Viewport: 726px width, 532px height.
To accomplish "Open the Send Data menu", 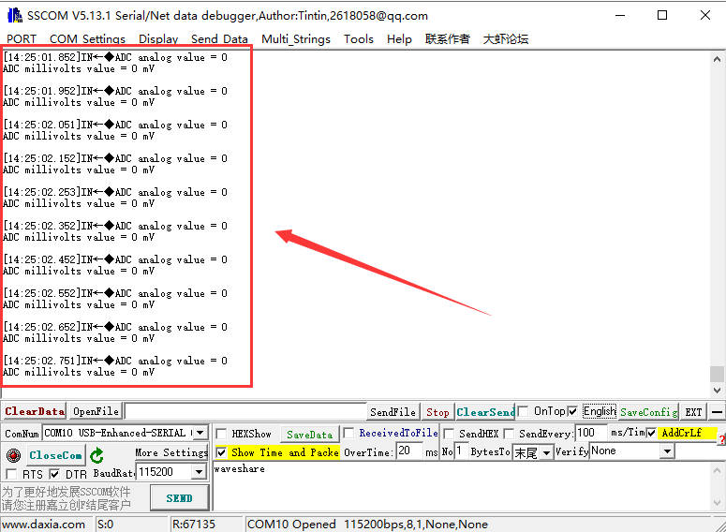I will (x=219, y=39).
